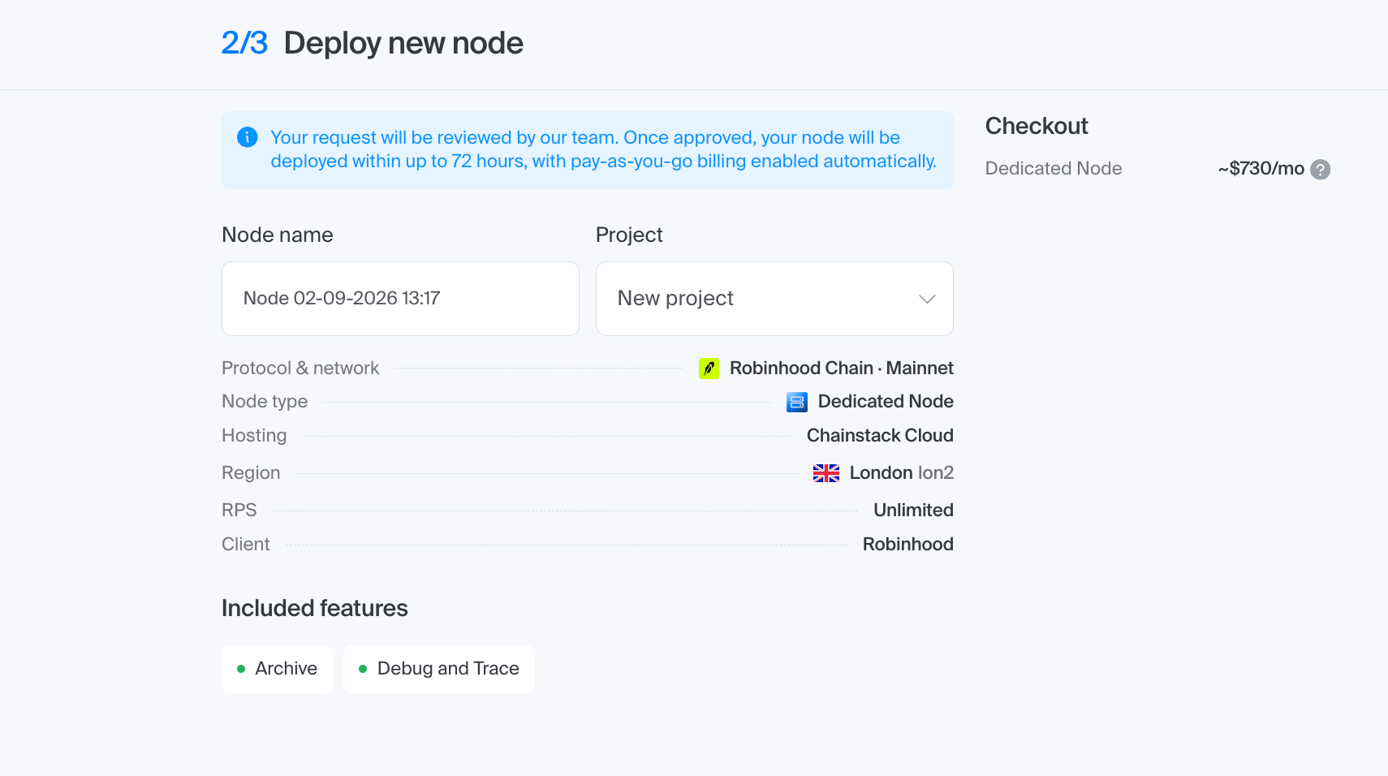Click the "RPS" row label

[239, 511]
